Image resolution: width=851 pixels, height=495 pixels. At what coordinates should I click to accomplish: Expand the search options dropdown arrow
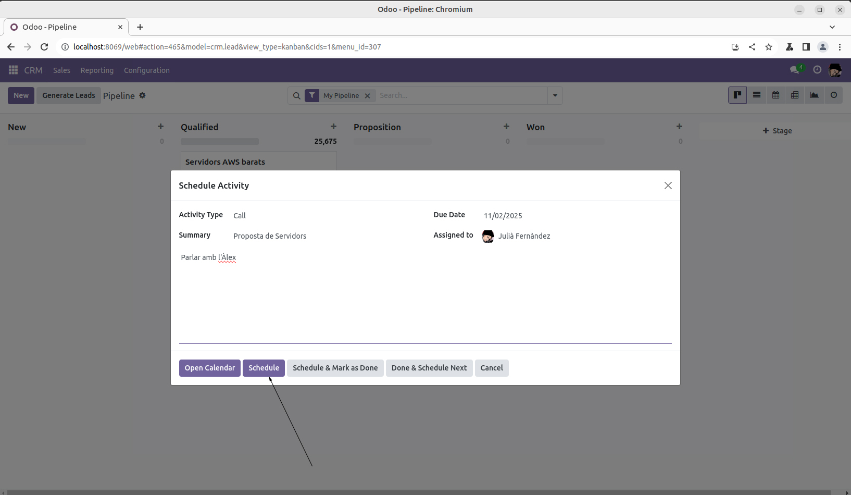tap(555, 95)
